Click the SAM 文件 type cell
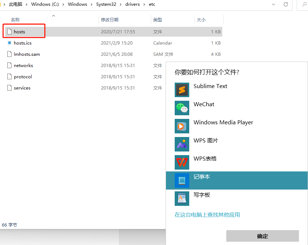The width and height of the screenshot is (308, 245). pos(163,54)
